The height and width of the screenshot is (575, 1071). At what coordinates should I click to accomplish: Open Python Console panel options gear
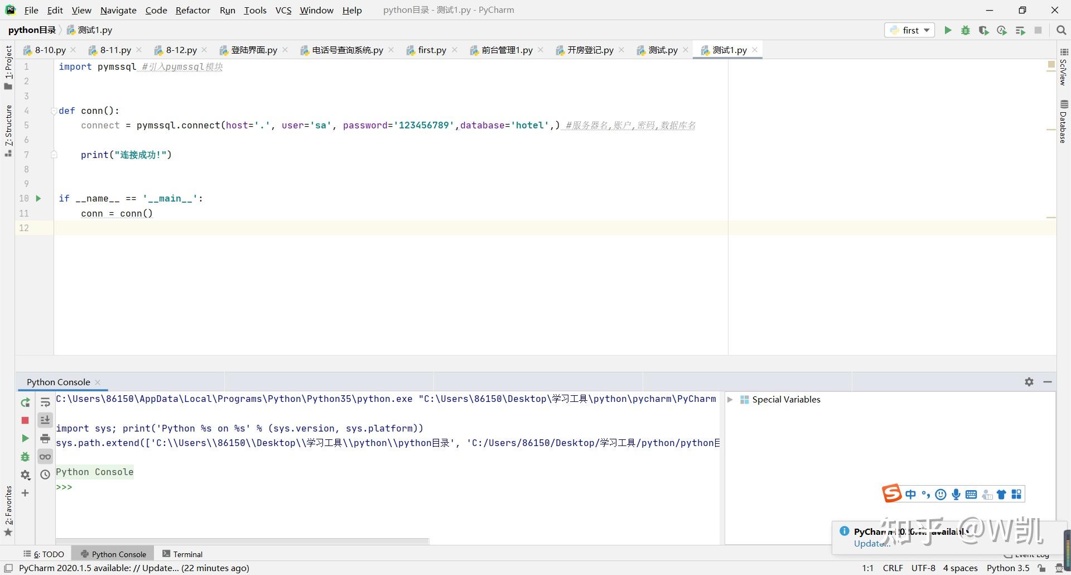pyautogui.click(x=1029, y=382)
